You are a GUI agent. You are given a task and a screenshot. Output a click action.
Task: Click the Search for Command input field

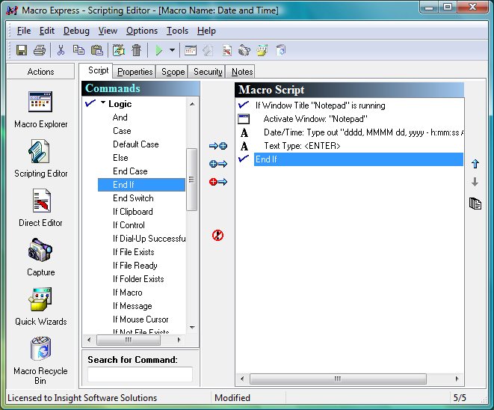[x=140, y=374]
